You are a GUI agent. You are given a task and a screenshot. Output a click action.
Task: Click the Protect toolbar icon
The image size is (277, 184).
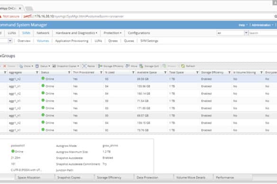coord(164,66)
